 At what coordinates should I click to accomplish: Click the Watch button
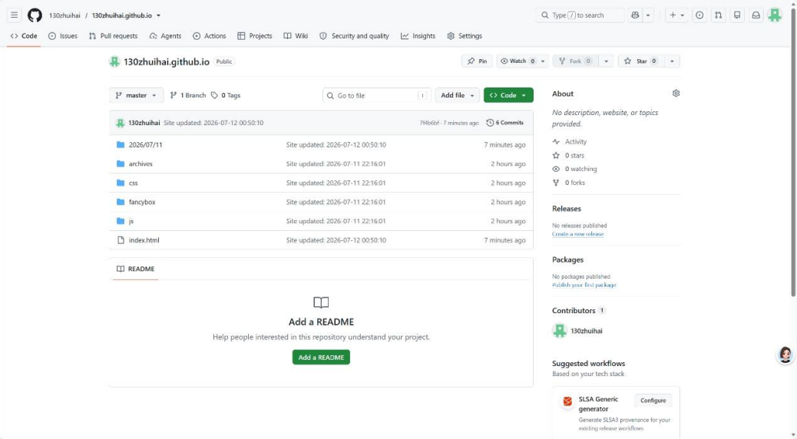pos(518,61)
